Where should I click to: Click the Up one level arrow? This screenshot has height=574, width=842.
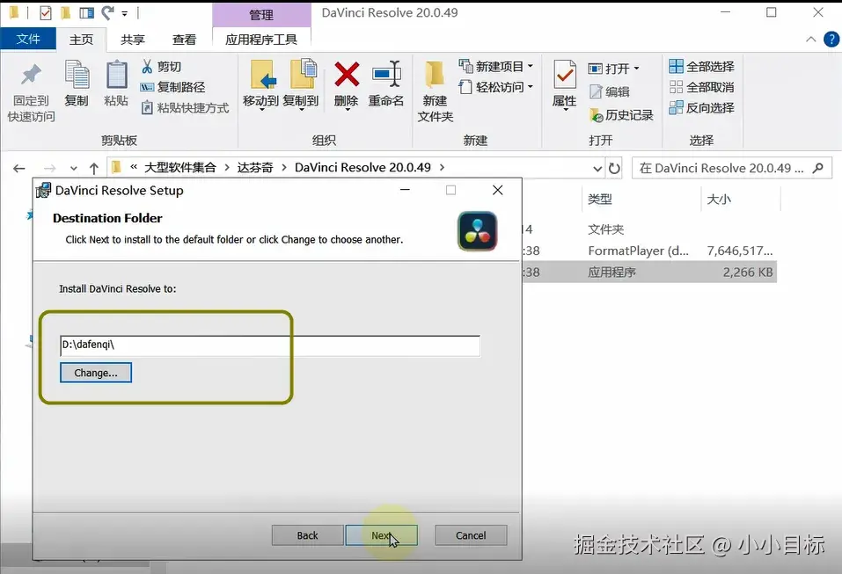coord(94,169)
